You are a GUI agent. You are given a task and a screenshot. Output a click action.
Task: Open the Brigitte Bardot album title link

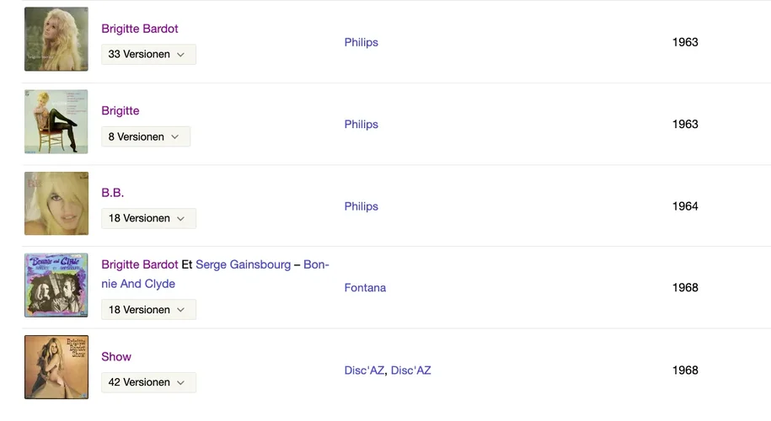(140, 29)
